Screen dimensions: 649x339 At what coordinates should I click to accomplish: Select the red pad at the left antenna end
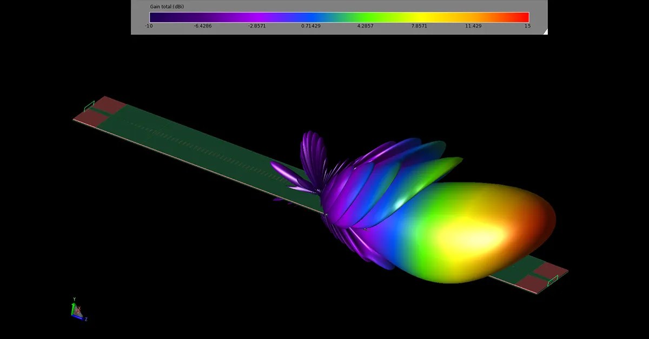point(101,112)
